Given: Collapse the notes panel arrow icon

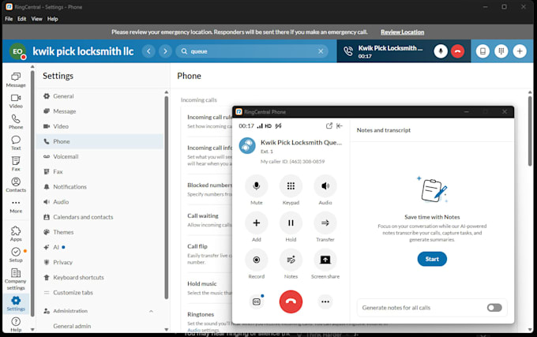Looking at the screenshot, I should tap(340, 126).
